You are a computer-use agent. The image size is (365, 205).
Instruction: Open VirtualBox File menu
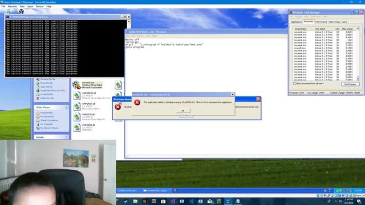(x=3, y=6)
